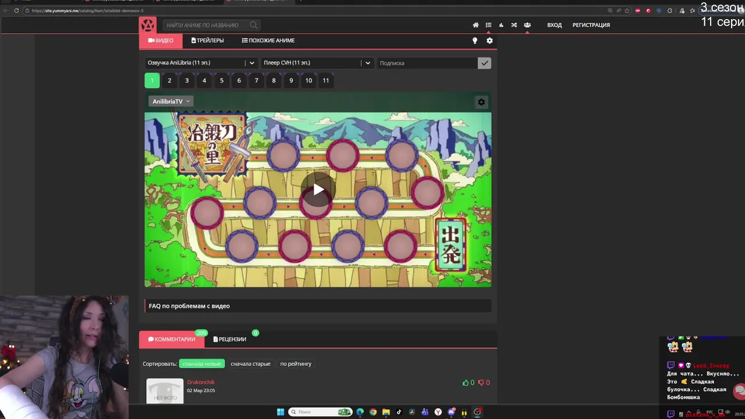Image resolution: width=745 pixels, height=419 pixels.
Task: Sort comments по рейтингу
Action: pos(296,364)
